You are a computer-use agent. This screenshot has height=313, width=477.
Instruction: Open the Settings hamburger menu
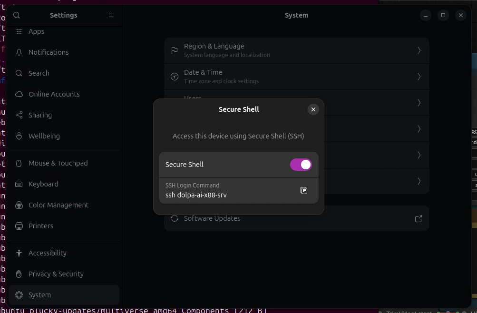[x=111, y=15]
